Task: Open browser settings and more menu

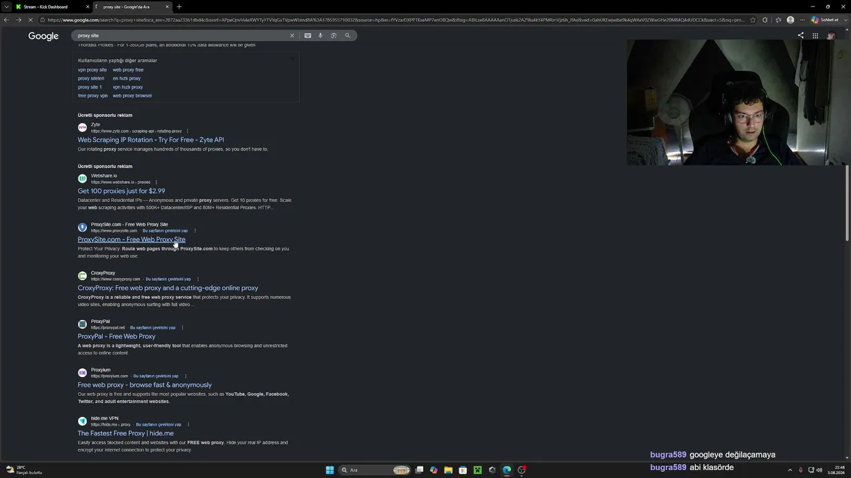Action: pyautogui.click(x=802, y=20)
